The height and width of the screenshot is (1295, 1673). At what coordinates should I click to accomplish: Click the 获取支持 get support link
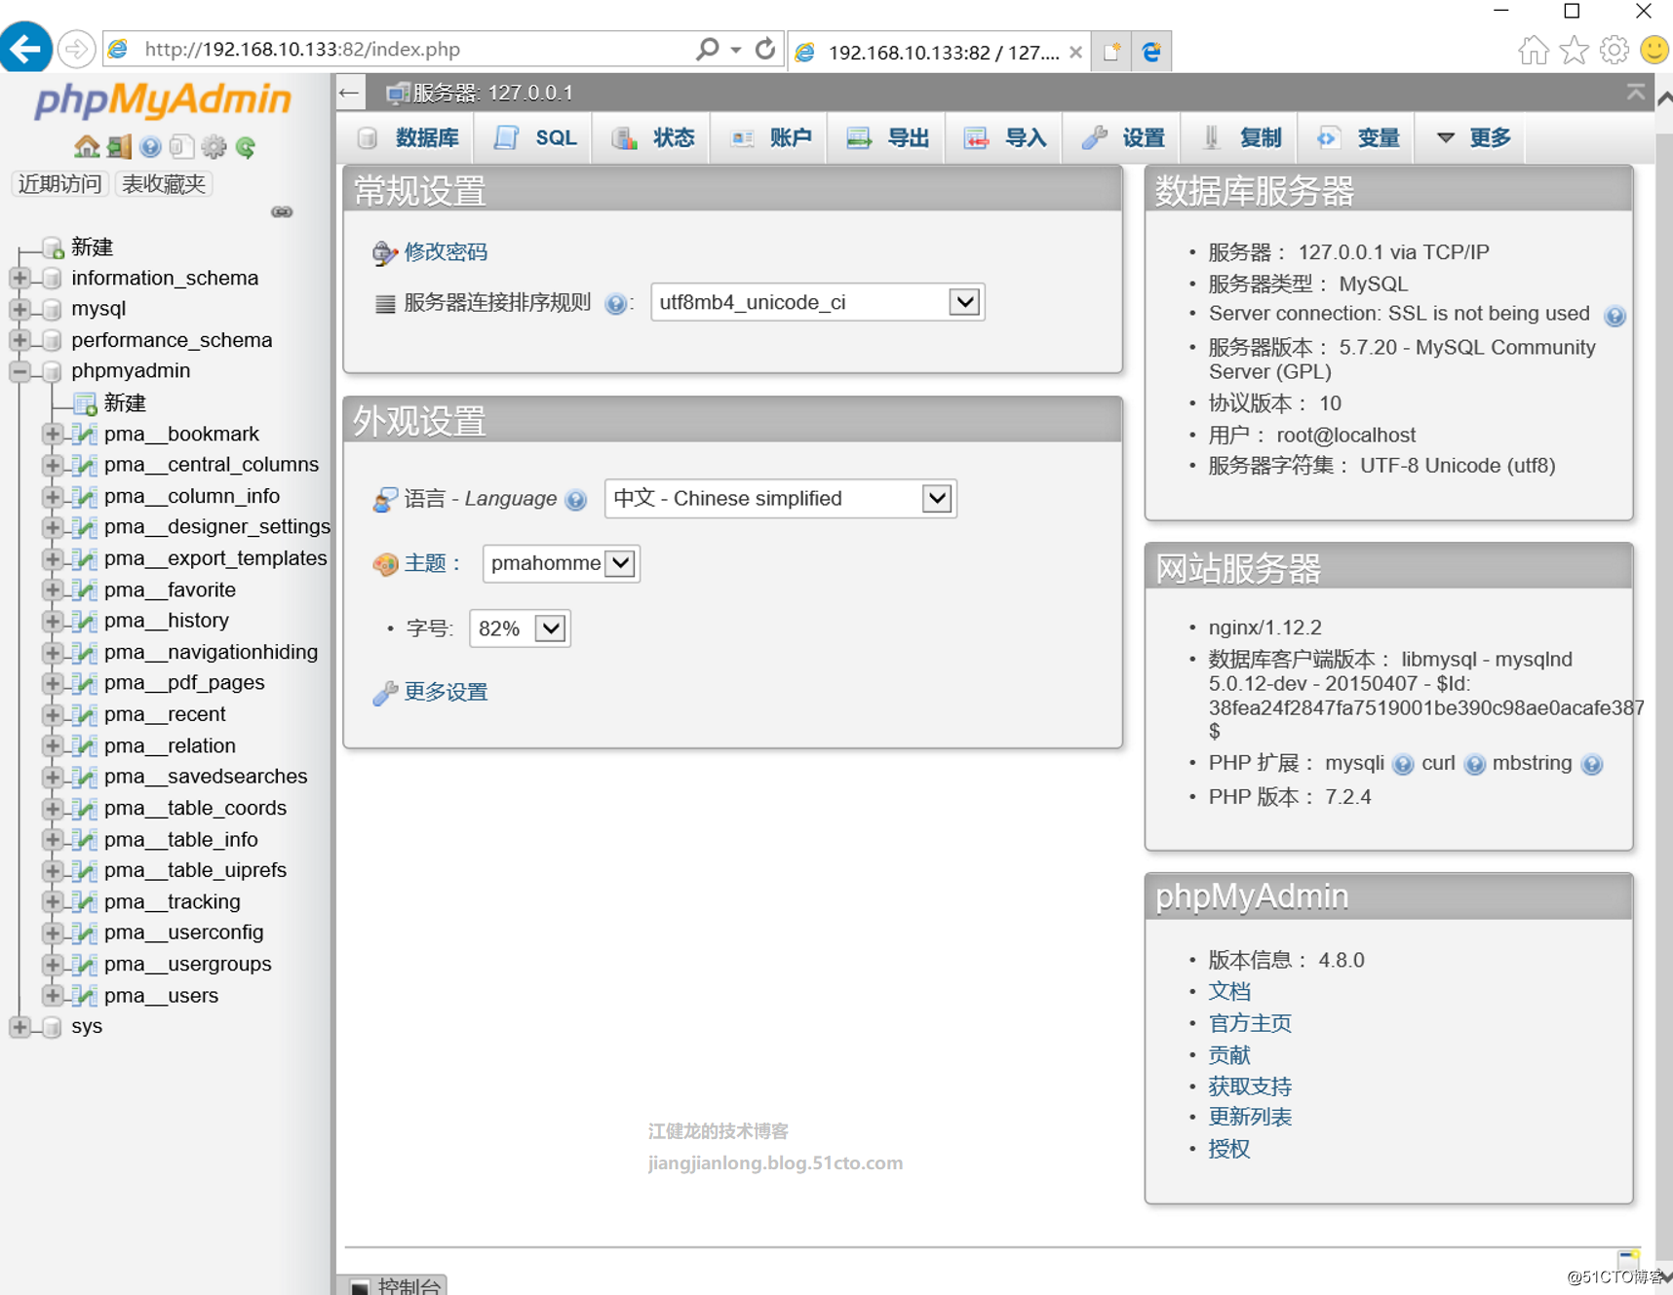1250,1086
